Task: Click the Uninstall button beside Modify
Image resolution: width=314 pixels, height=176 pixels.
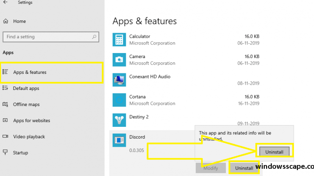Action: [x=244, y=168]
